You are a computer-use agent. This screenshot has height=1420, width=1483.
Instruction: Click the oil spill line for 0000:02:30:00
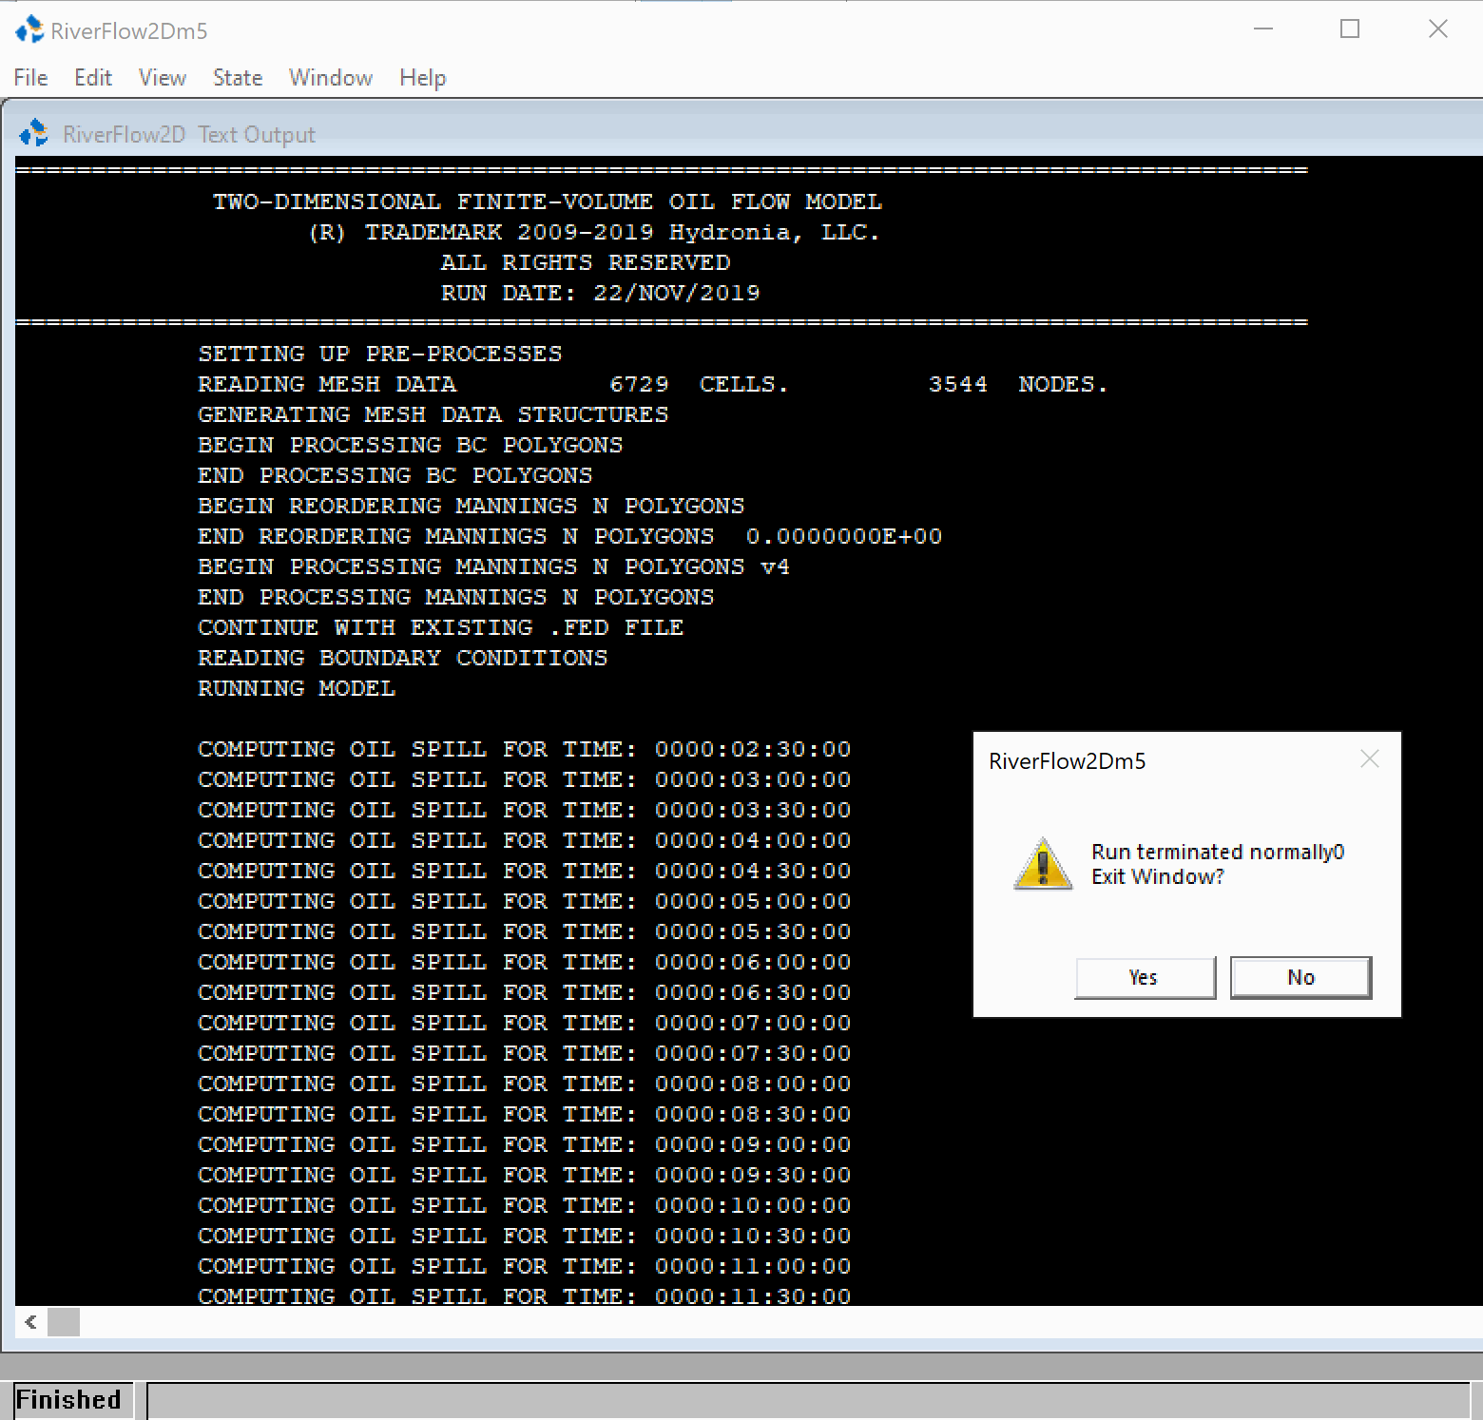pyautogui.click(x=525, y=749)
